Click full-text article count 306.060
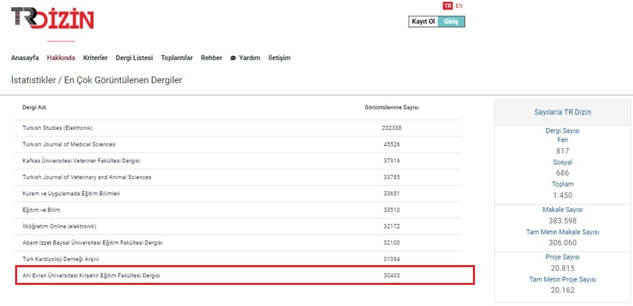633x306 pixels. coord(563,243)
